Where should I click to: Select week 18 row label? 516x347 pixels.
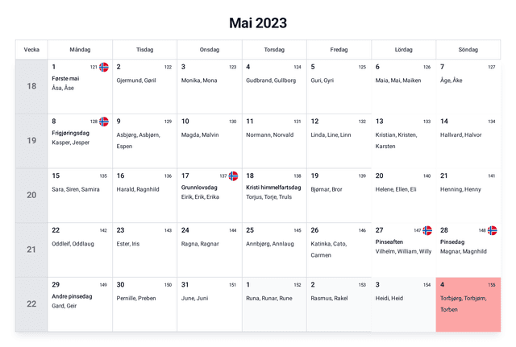(x=31, y=86)
